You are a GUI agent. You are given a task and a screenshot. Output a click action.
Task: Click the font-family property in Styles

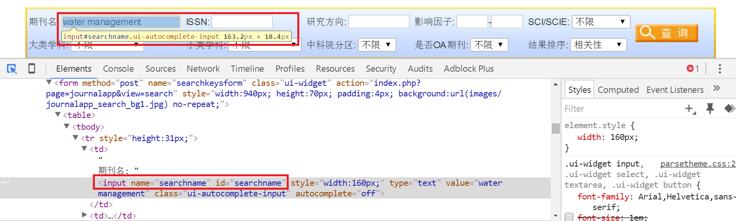(x=603, y=197)
